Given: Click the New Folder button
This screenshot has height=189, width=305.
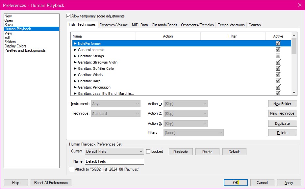Looking at the screenshot, I should point(282,104).
